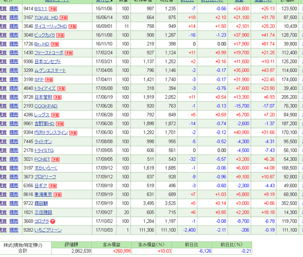Click the 決算 badge for ファーストコーポ
Viewport: 303px width, 257px height.
click(x=69, y=53)
